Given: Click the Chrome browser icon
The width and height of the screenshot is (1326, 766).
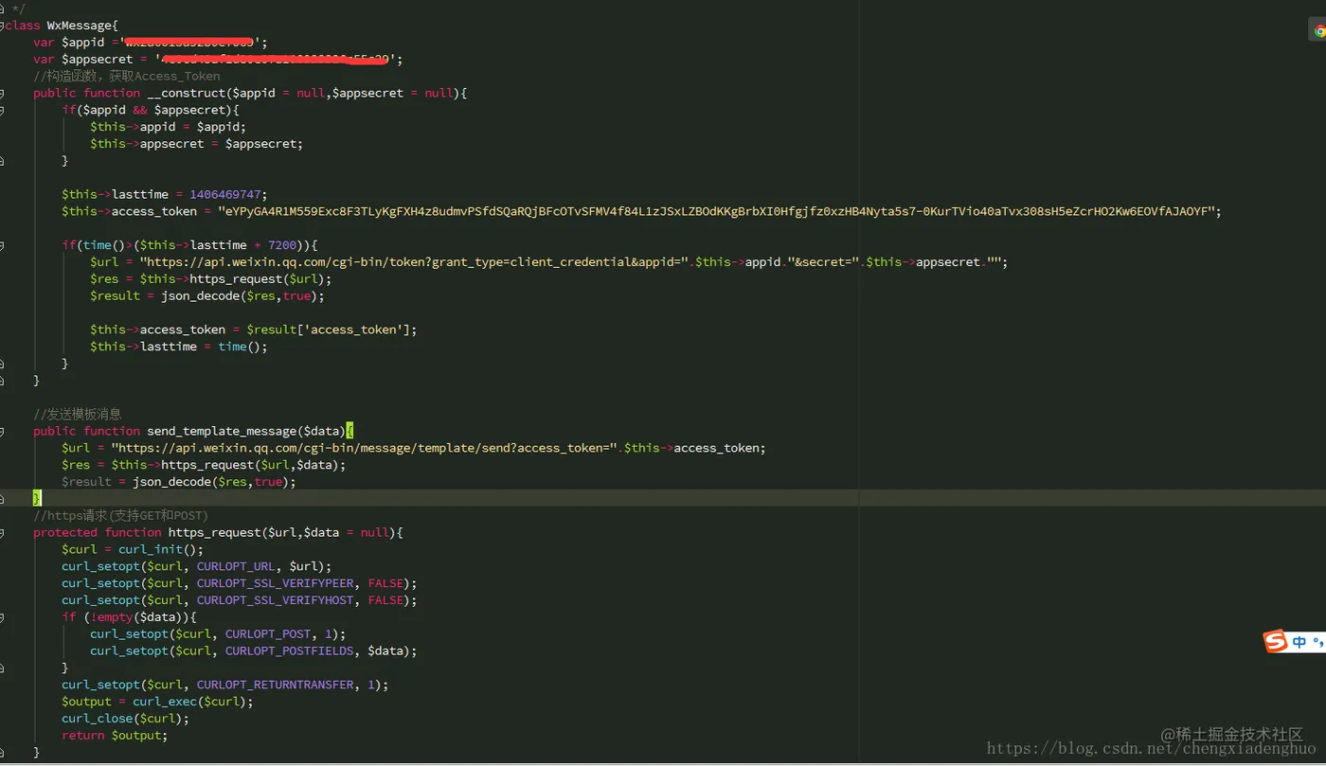Looking at the screenshot, I should [x=1319, y=31].
